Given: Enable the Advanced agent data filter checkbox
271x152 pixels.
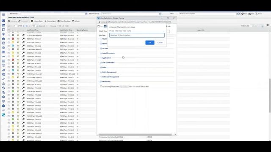Looking at the screenshot, I should pyautogui.click(x=101, y=86).
